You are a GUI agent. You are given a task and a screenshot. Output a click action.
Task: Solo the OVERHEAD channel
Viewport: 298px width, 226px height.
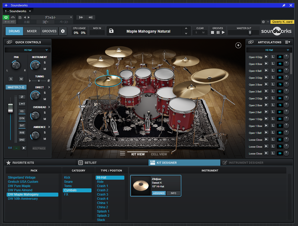point(45,113)
